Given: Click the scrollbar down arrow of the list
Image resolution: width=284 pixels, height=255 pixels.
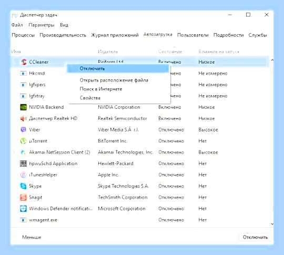Looking at the screenshot, I should (x=272, y=224).
